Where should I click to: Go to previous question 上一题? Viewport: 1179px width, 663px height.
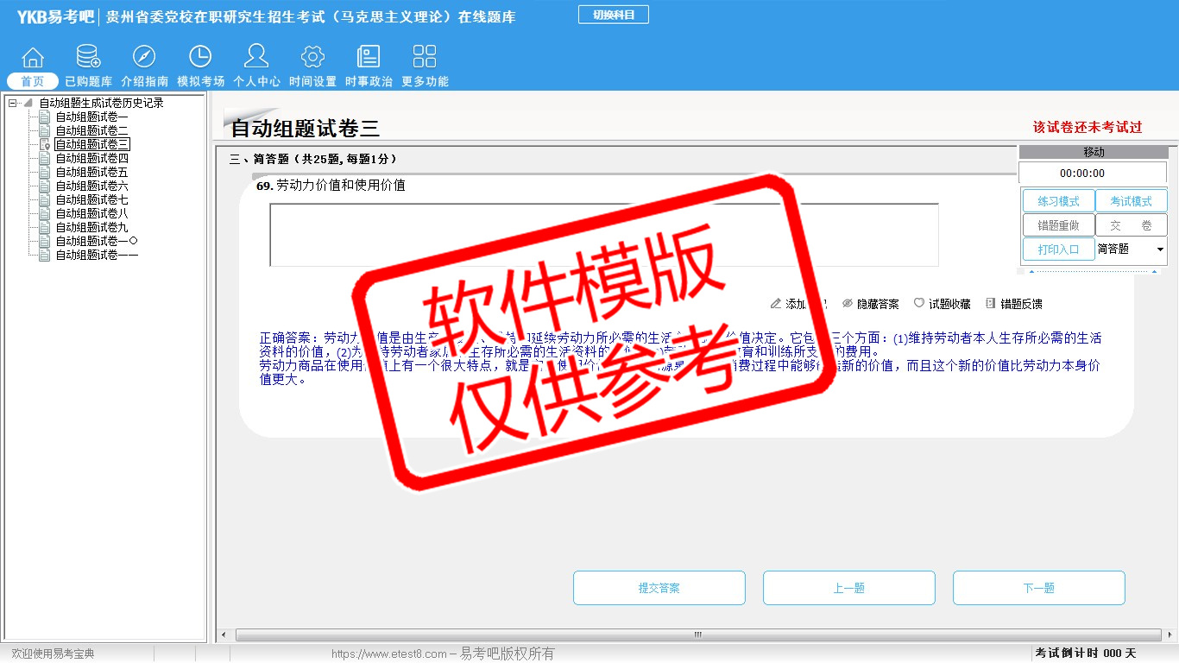pos(849,588)
